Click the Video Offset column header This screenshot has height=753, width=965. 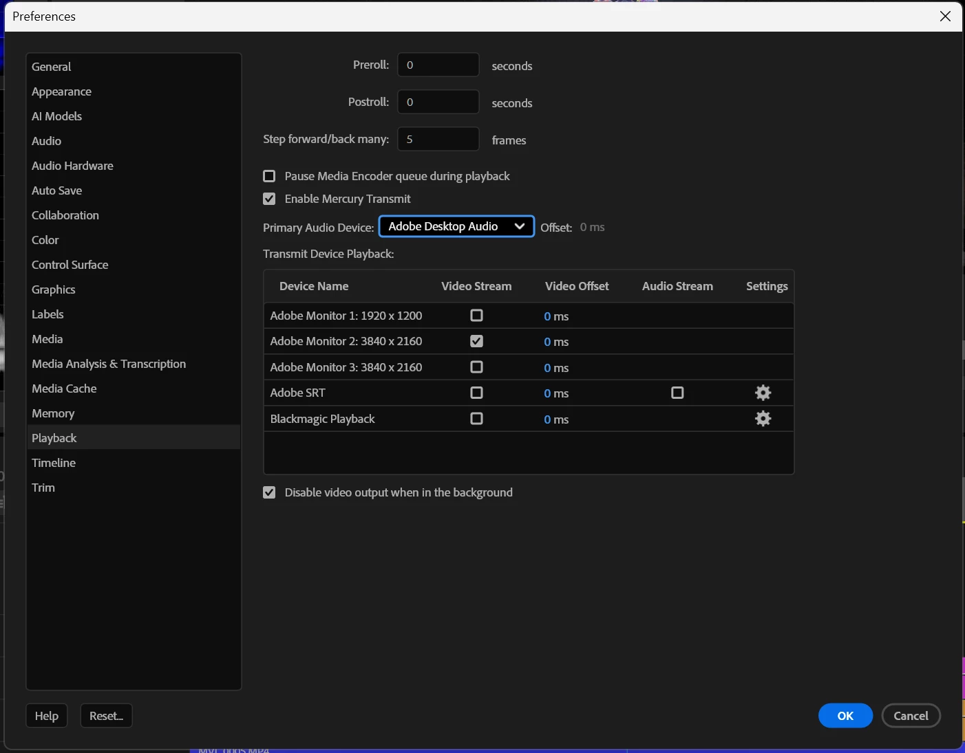pos(577,286)
